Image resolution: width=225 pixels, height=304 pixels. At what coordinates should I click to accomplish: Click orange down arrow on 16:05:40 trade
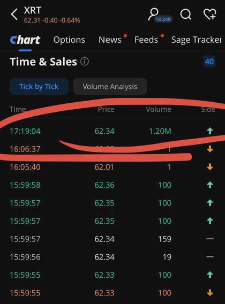click(210, 167)
